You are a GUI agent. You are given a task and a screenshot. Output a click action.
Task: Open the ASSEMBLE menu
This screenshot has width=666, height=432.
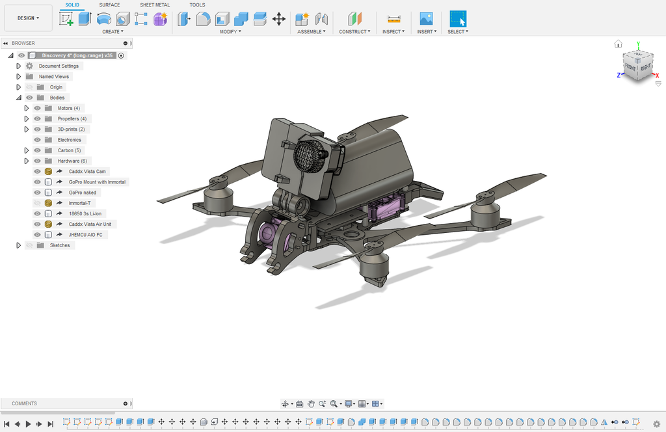(312, 32)
